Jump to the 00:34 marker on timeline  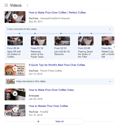tap(19, 34)
